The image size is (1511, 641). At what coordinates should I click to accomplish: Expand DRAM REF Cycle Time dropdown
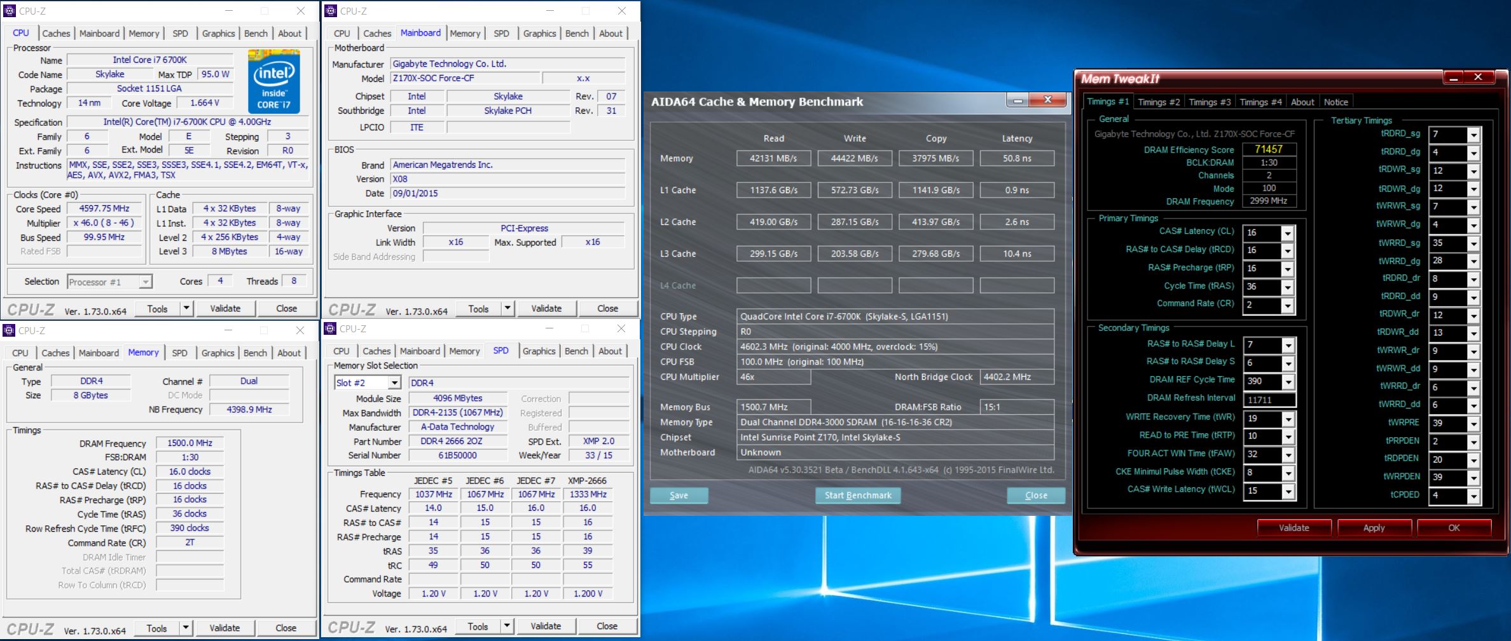coord(1288,382)
